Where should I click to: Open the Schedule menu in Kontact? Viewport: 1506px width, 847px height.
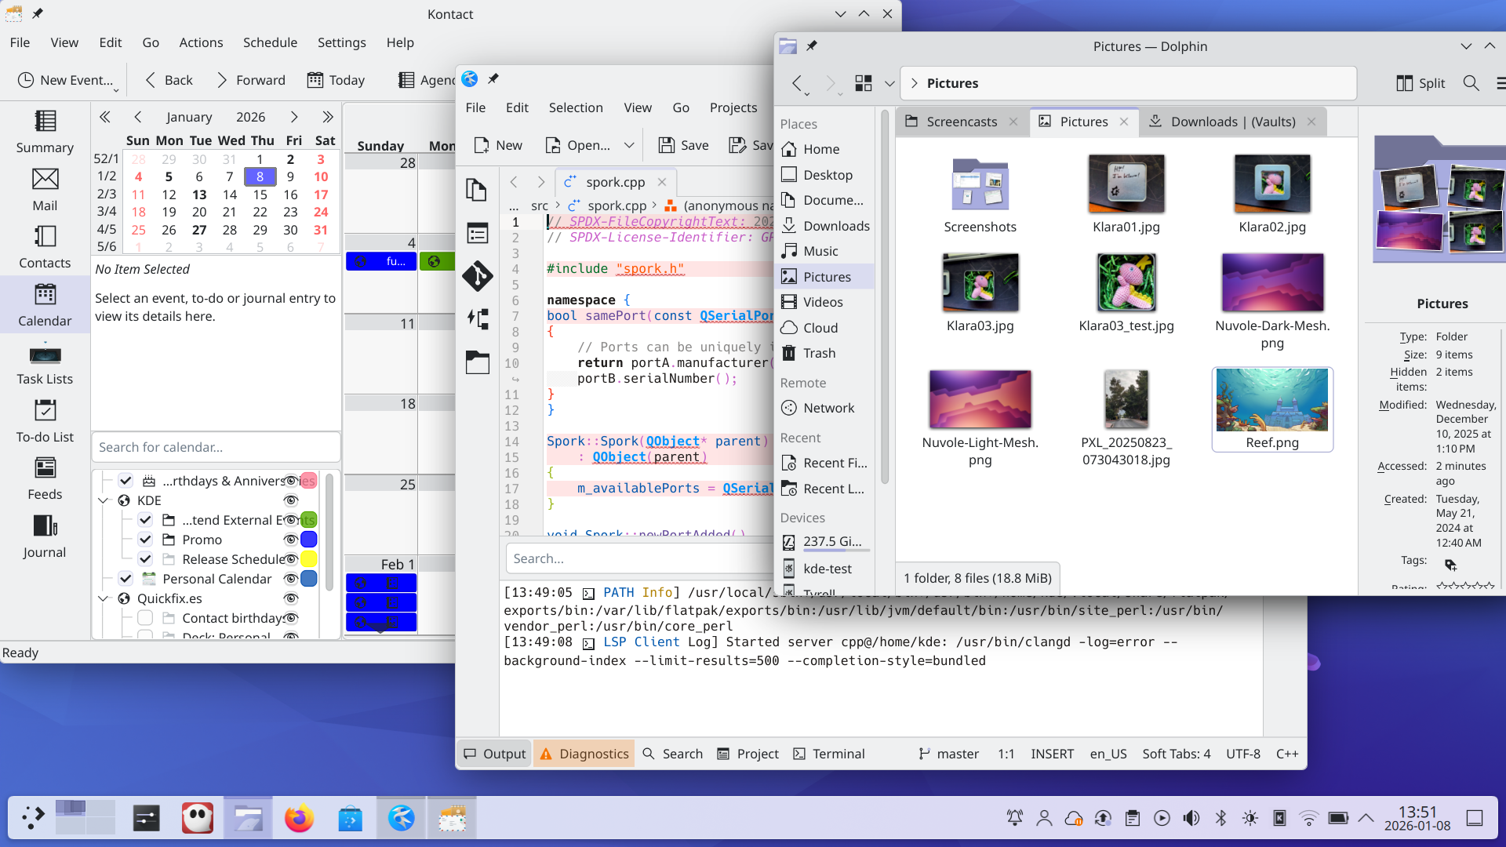point(269,42)
